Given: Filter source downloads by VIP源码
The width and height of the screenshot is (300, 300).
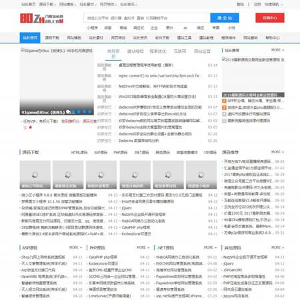Looking at the screenshot, I should (210, 153).
